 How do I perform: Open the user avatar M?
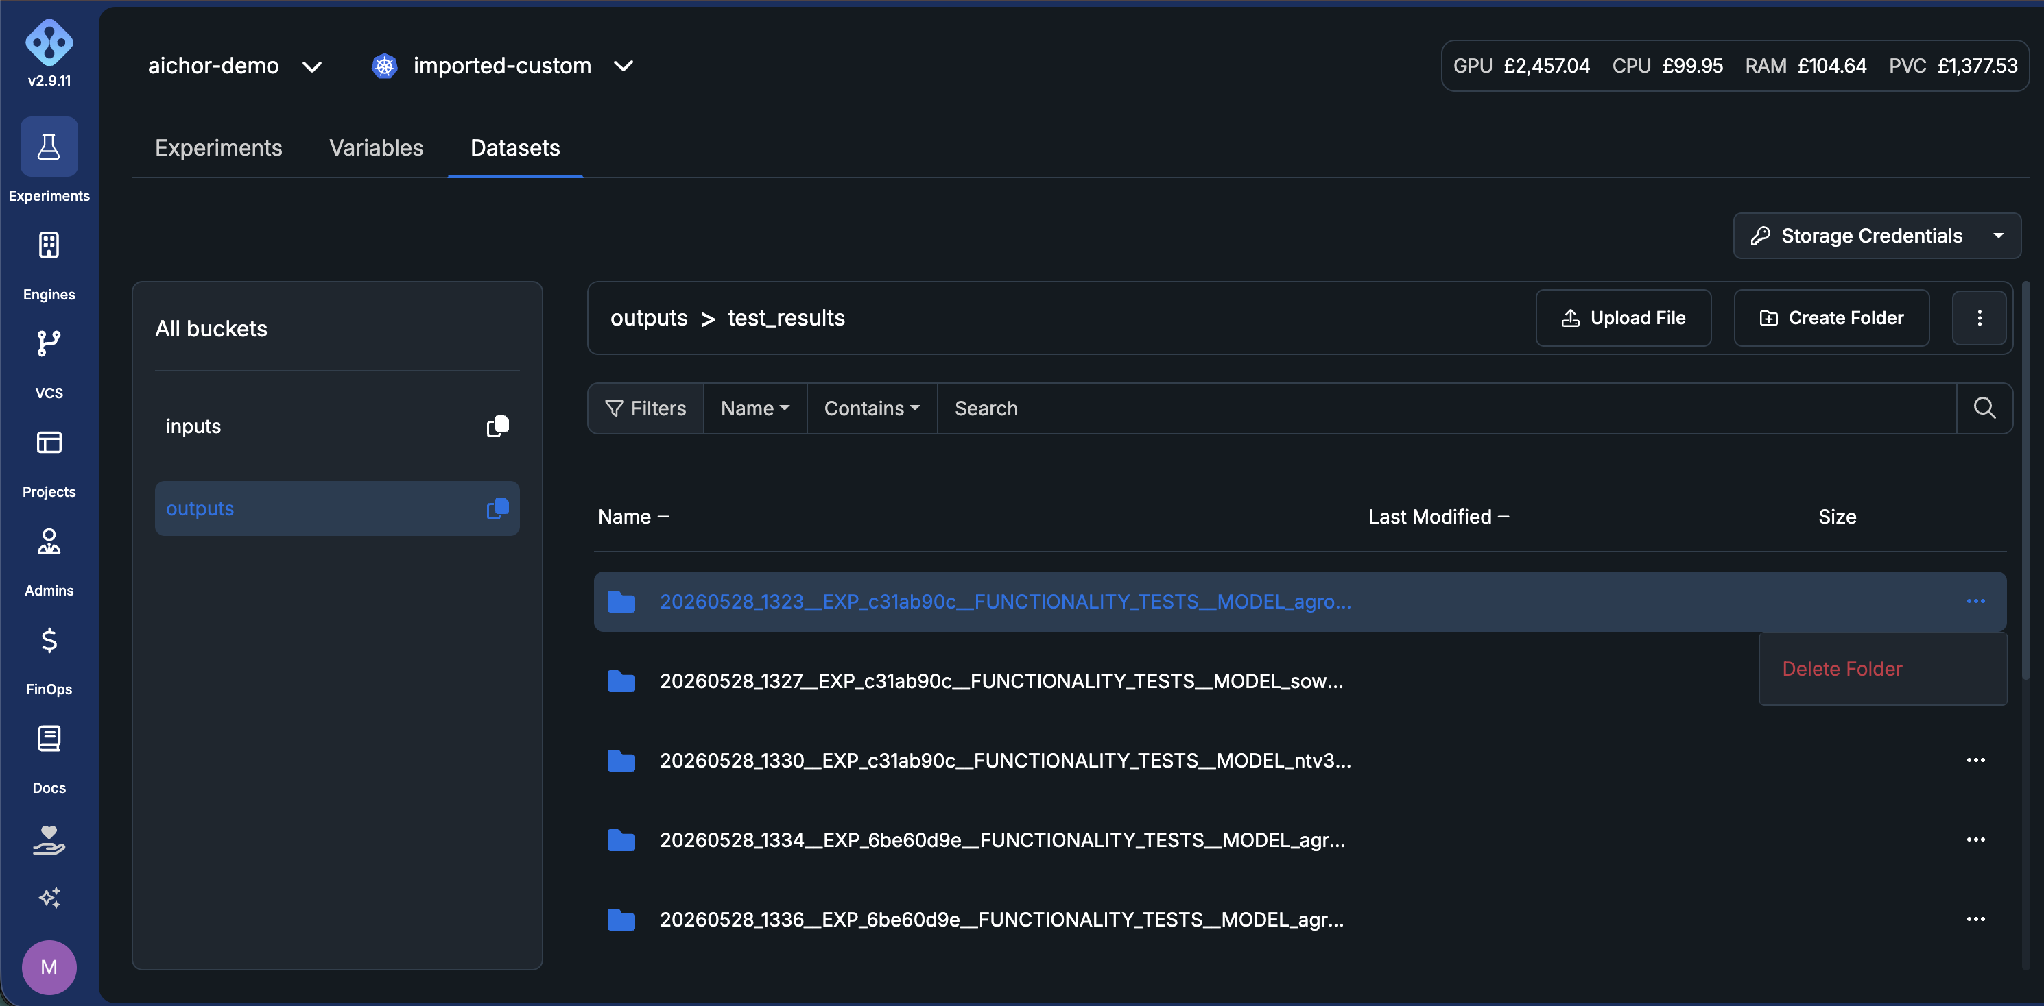coord(49,967)
